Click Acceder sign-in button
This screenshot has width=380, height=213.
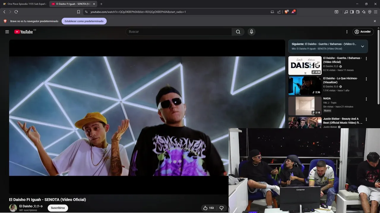(x=363, y=32)
